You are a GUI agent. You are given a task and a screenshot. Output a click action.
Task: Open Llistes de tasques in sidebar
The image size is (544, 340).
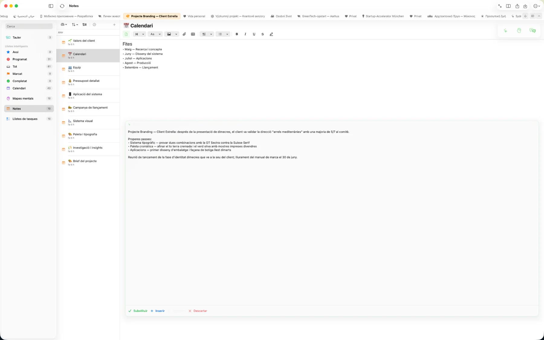pyautogui.click(x=29, y=119)
